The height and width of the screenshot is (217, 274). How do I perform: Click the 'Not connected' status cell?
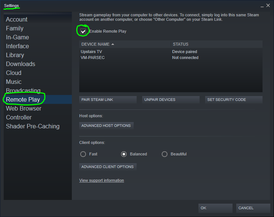(x=185, y=57)
